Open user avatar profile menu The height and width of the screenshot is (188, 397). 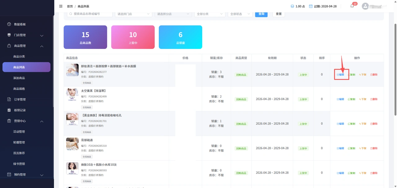365,6
